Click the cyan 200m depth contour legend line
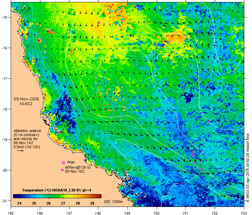 click(110, 205)
